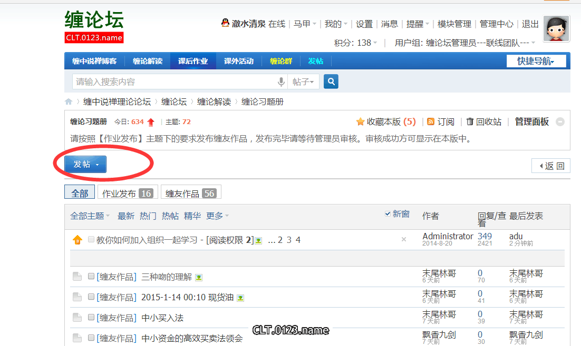Open the 帖子 search type dropdown
The image size is (581, 346).
[x=303, y=82]
